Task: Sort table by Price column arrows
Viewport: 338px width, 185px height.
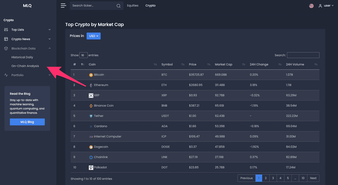Action: pos(209,65)
